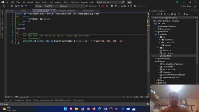This screenshot has height=112, width=199.
Task: Open the Git menu
Action: coord(24,2)
